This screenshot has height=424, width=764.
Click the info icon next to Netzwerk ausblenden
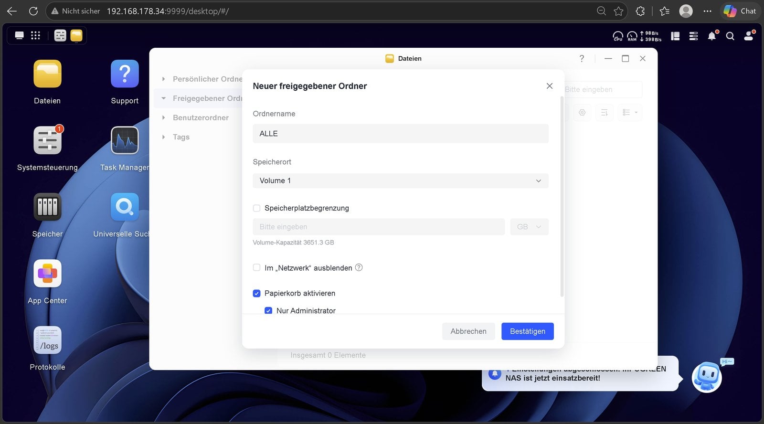(x=359, y=267)
